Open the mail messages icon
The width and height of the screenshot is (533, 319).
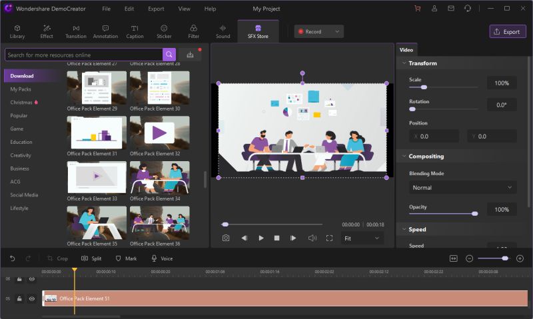451,9
